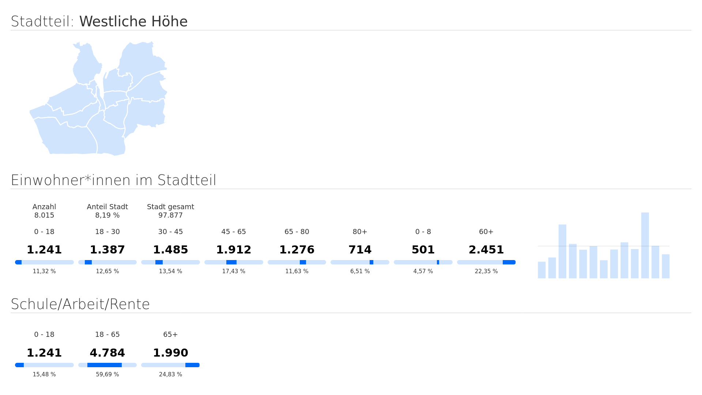
Task: Click the 45 - 65 percentage bar
Action: tap(234, 262)
